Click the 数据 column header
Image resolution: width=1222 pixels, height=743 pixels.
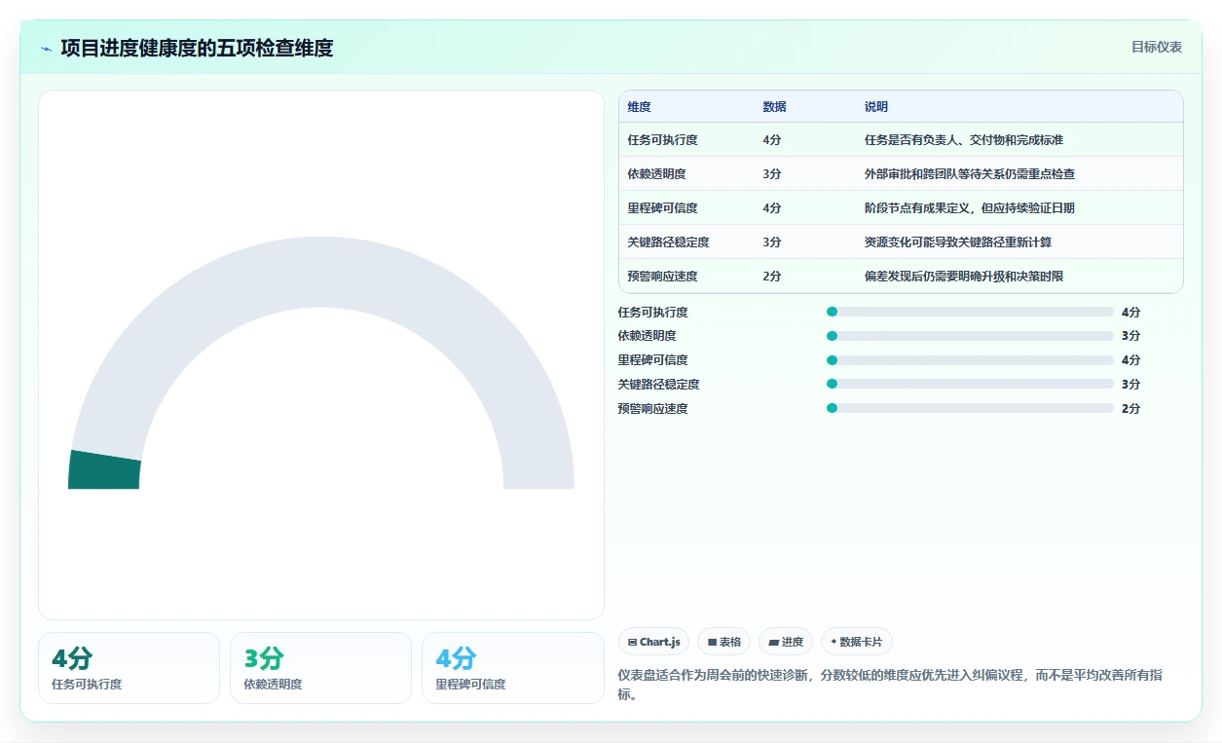775,107
